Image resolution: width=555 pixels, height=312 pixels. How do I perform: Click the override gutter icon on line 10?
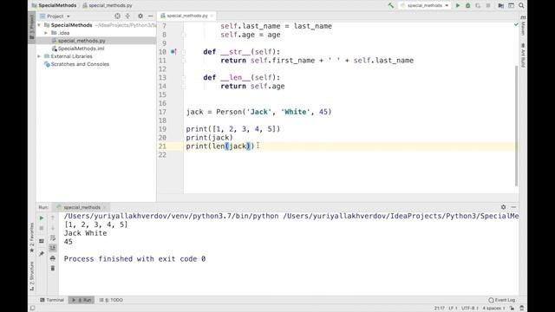tap(173, 52)
